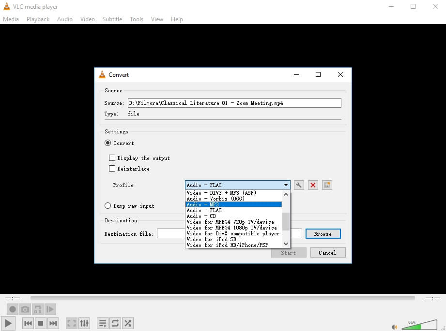Open extended settings equalizer icon
Image resolution: width=446 pixels, height=331 pixels.
pyautogui.click(x=84, y=323)
